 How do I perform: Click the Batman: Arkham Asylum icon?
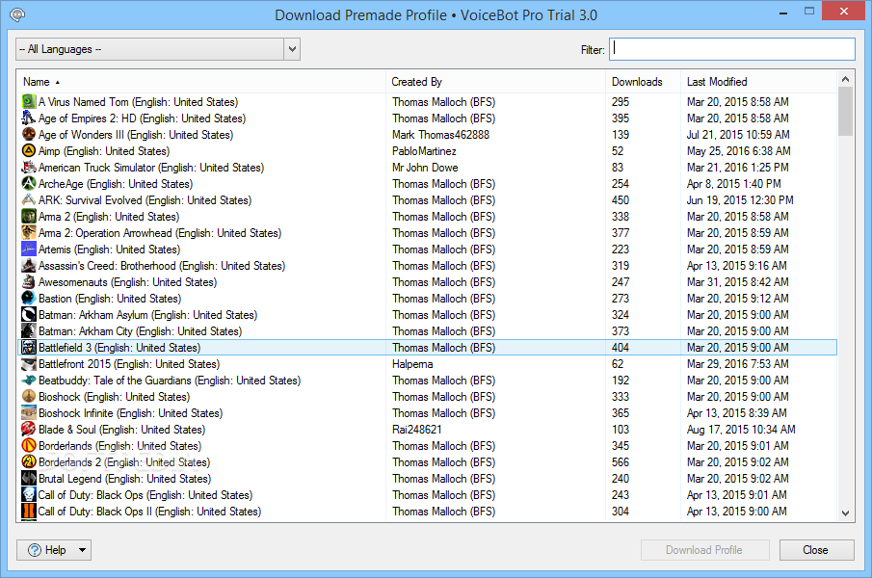29,315
